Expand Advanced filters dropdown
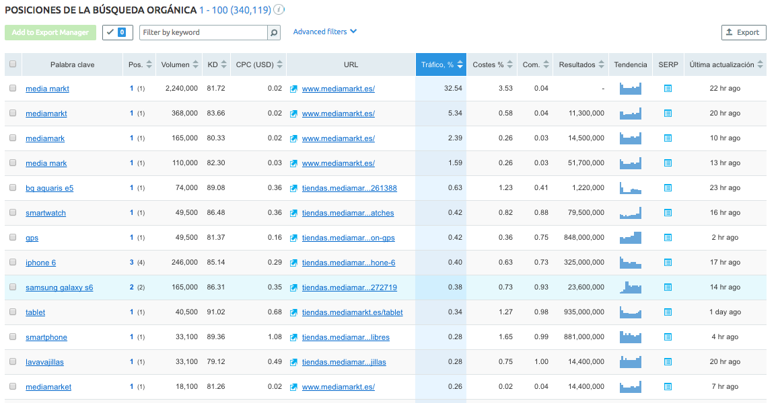 pyautogui.click(x=325, y=32)
